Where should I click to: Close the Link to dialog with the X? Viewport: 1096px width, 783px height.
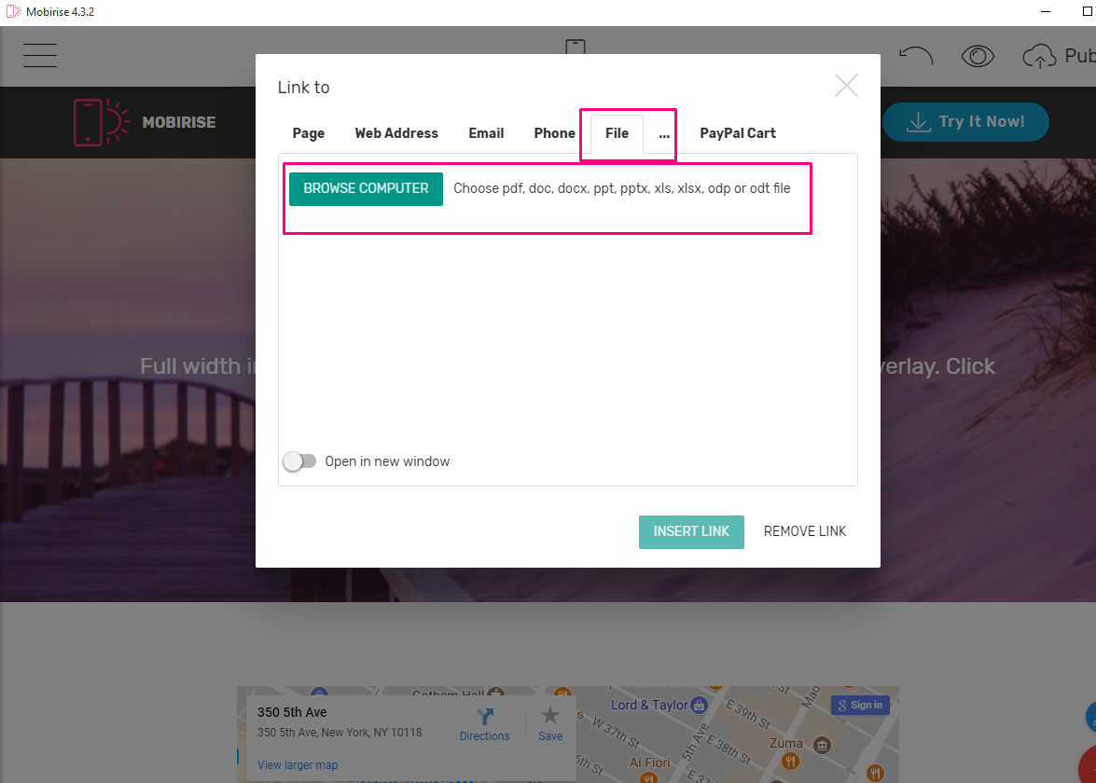pos(846,86)
